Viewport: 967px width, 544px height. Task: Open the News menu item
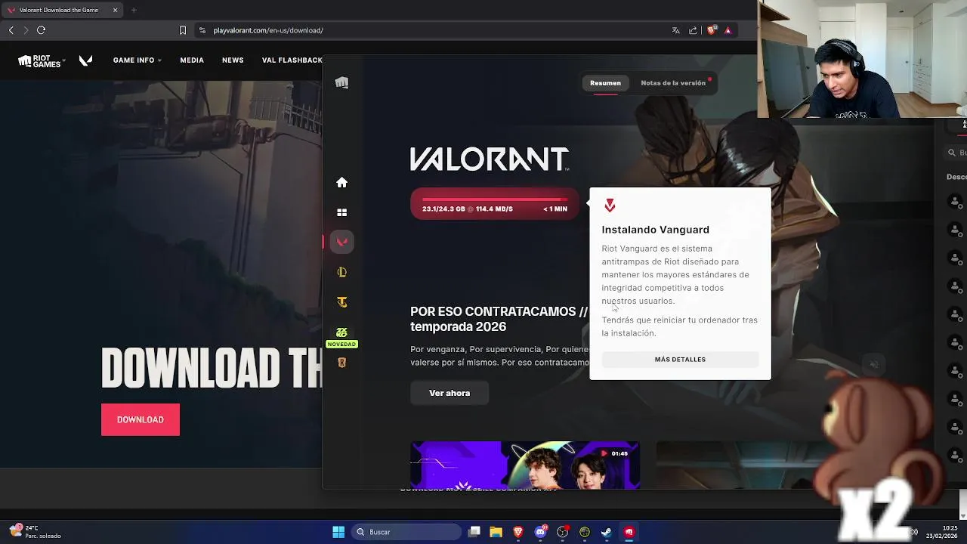pos(233,60)
